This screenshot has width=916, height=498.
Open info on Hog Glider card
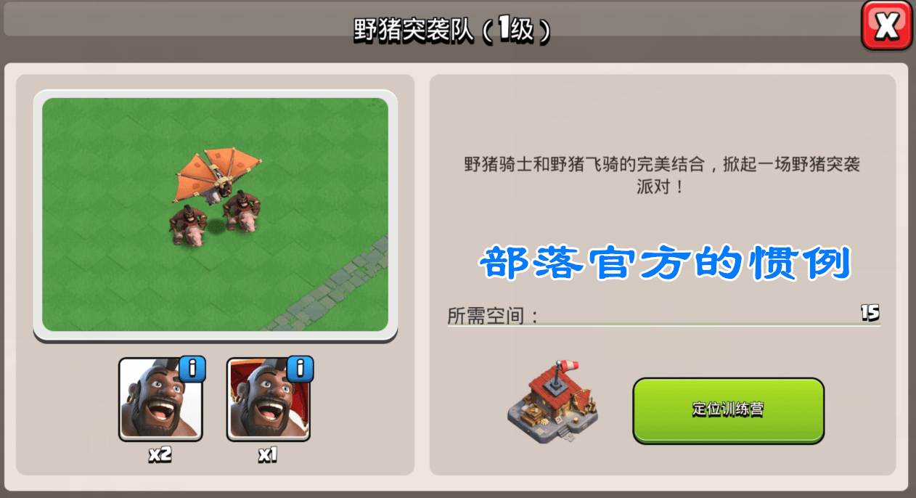(x=300, y=369)
